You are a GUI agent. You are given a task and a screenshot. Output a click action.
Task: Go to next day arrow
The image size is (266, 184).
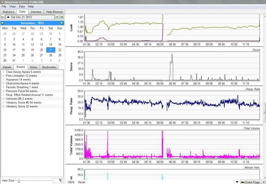pyautogui.click(x=57, y=17)
